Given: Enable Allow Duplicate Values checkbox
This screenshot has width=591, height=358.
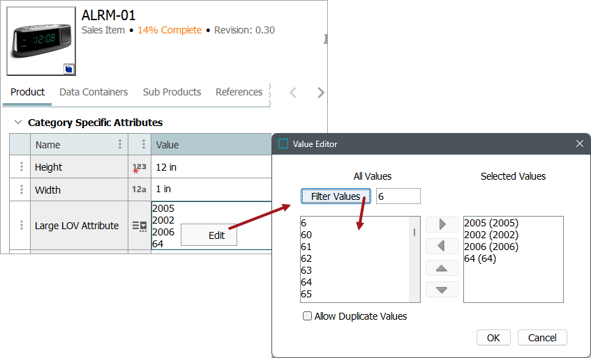Looking at the screenshot, I should tap(308, 316).
